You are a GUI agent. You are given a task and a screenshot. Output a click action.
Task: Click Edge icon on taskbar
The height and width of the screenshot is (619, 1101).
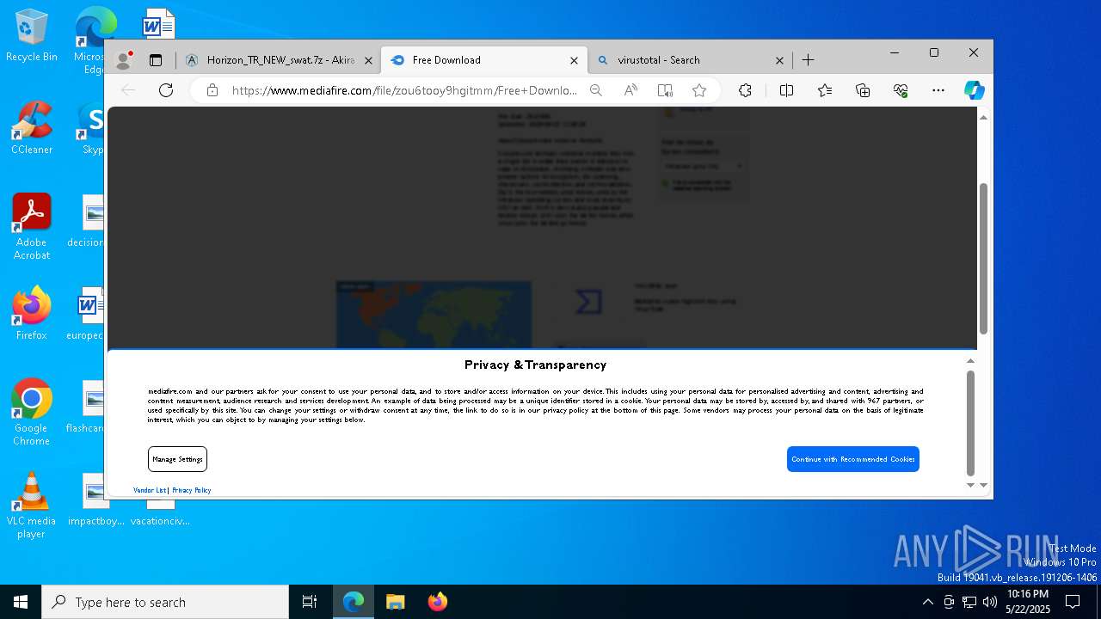(x=354, y=602)
